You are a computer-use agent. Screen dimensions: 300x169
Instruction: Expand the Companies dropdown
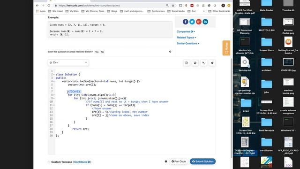pos(186,31)
